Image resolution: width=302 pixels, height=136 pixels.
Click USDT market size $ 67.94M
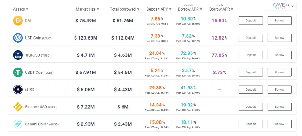click(86, 73)
